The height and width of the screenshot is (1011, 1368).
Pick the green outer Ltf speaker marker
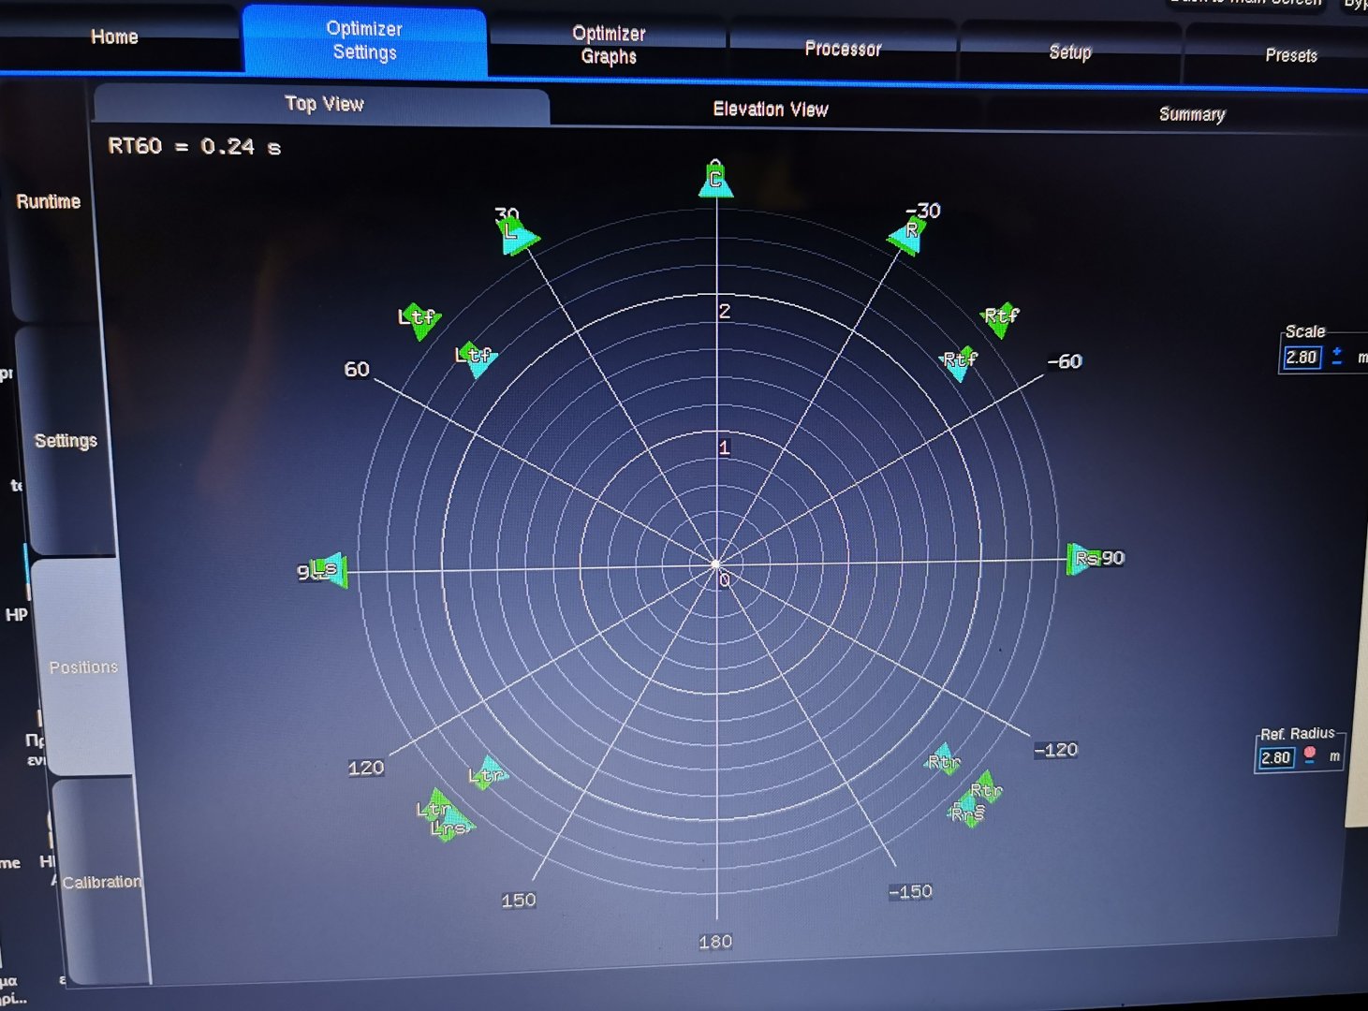coord(418,320)
